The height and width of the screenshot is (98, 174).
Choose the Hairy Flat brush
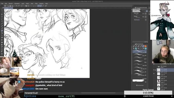coord(139,65)
